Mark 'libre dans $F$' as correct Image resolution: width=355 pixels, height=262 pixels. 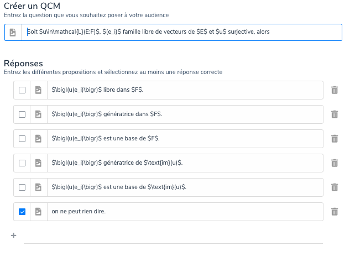tap(22, 90)
